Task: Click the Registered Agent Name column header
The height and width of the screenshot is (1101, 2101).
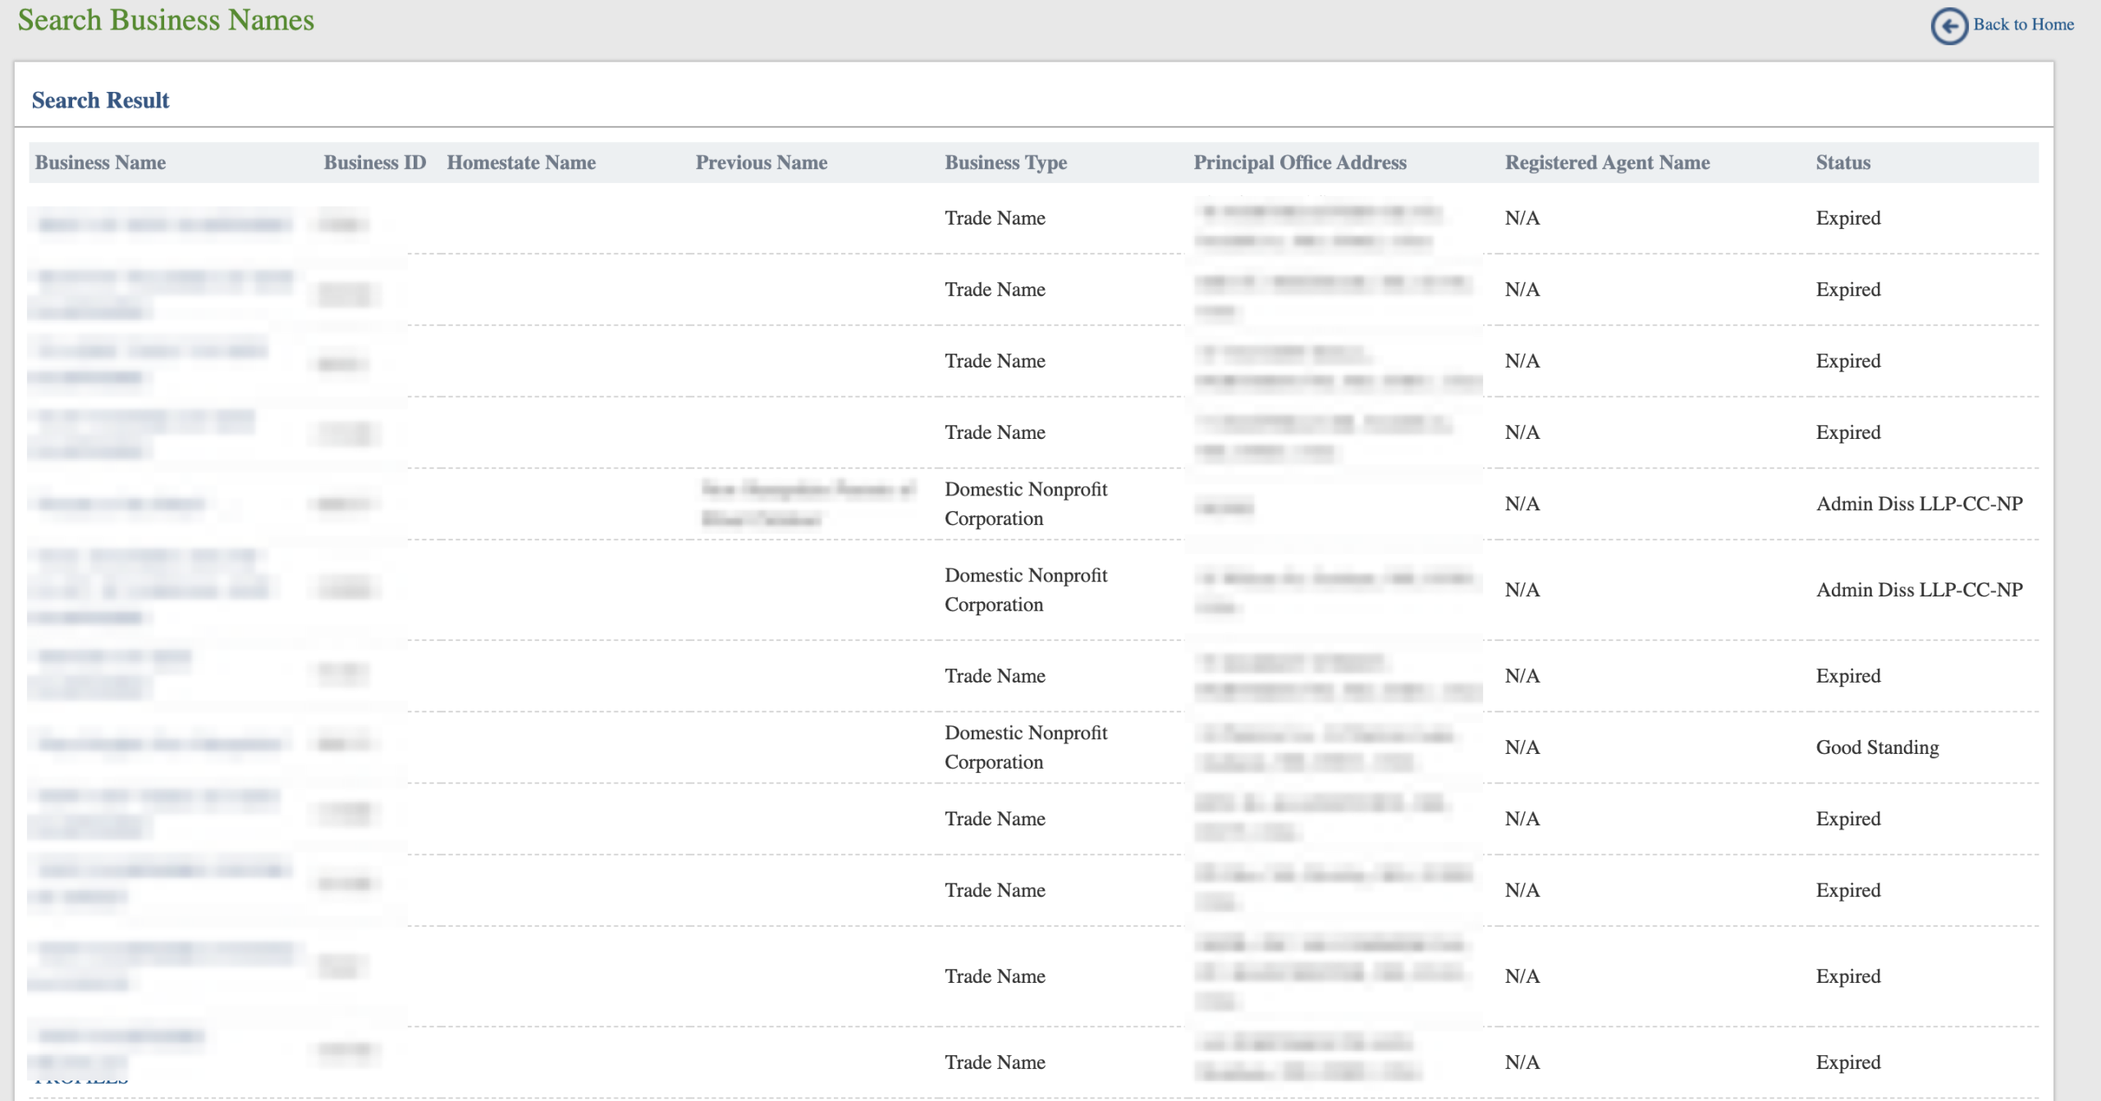Action: (x=1607, y=162)
